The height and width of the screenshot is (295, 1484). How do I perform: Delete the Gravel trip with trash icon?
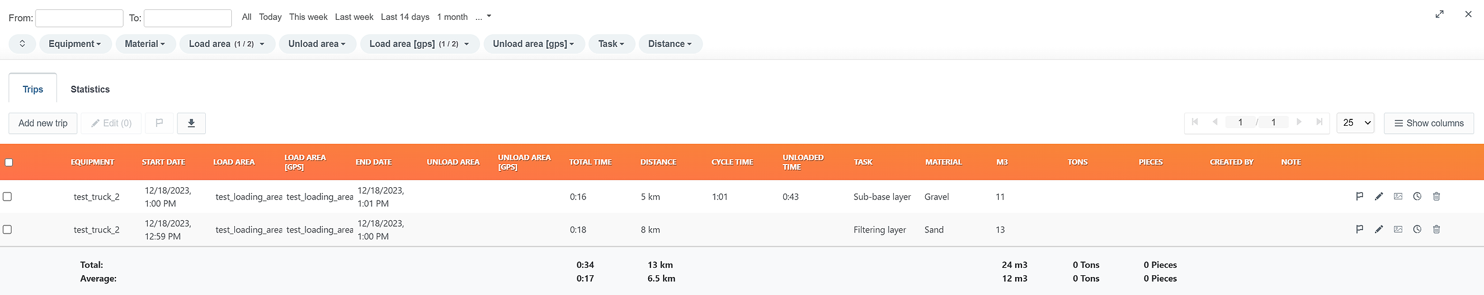(x=1436, y=196)
